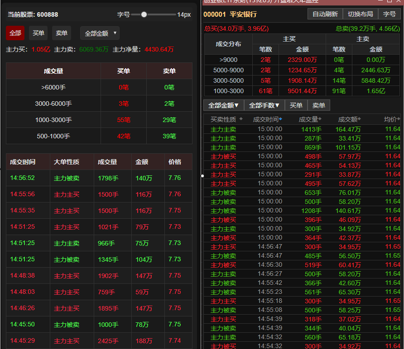Click 字号 button in right panel

390,14
